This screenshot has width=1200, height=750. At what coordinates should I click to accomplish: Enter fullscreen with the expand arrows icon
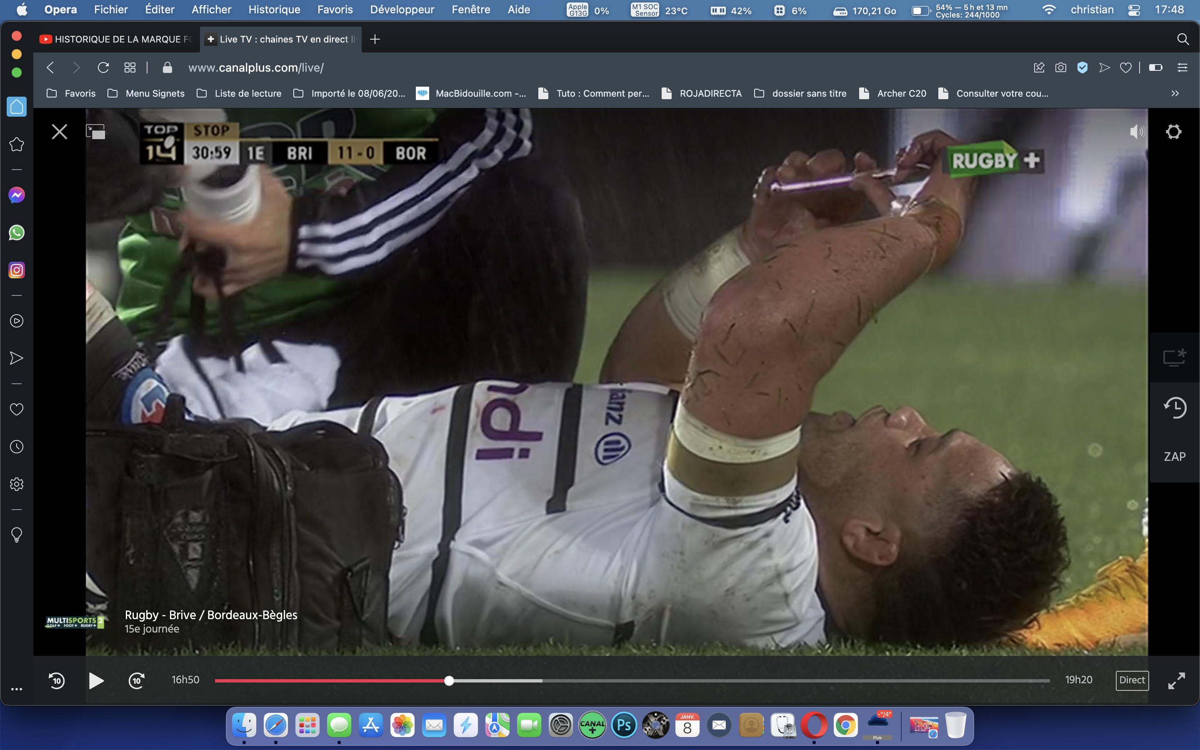coord(1176,680)
